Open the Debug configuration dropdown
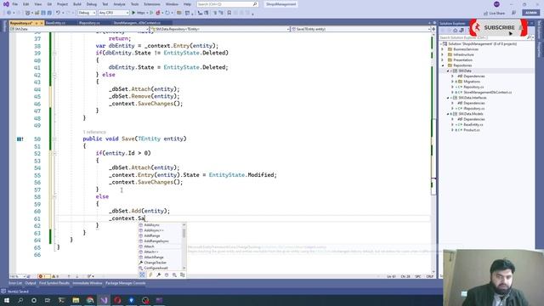Viewport: 544px width, 306px height. 87,13
